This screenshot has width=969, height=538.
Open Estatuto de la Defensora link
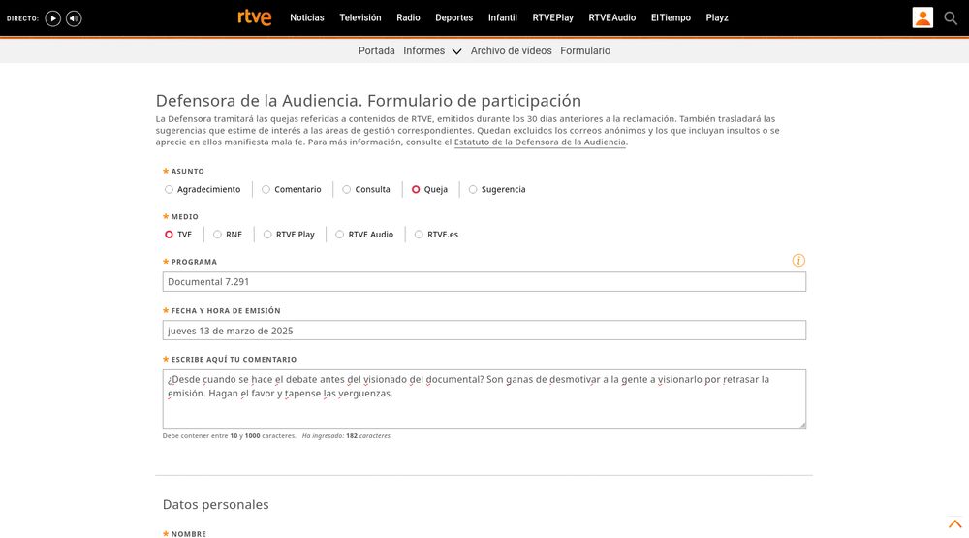pyautogui.click(x=540, y=142)
